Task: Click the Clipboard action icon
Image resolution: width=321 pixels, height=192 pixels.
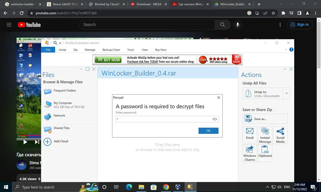Action: (265, 153)
